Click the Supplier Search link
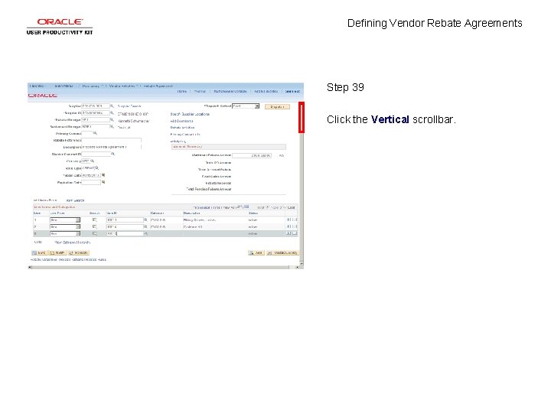Image resolution: width=551 pixels, height=413 pixels. 129,106
